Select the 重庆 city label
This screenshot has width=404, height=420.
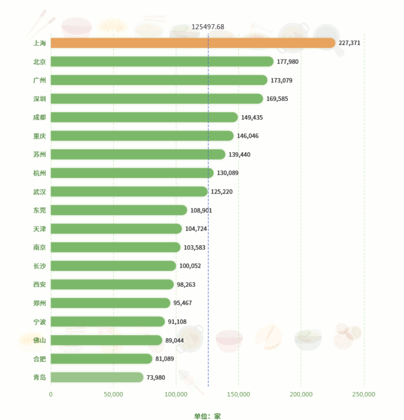pyautogui.click(x=40, y=136)
